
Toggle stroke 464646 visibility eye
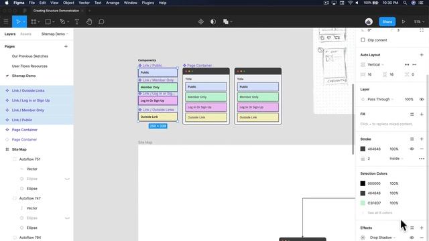412,149
